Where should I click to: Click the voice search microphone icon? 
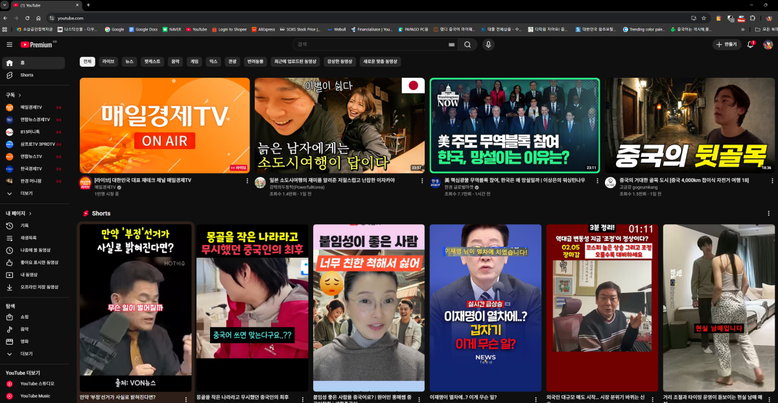point(488,45)
